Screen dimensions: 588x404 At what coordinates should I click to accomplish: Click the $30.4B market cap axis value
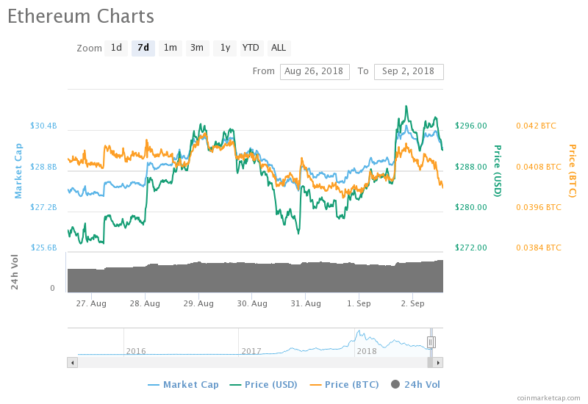[43, 126]
